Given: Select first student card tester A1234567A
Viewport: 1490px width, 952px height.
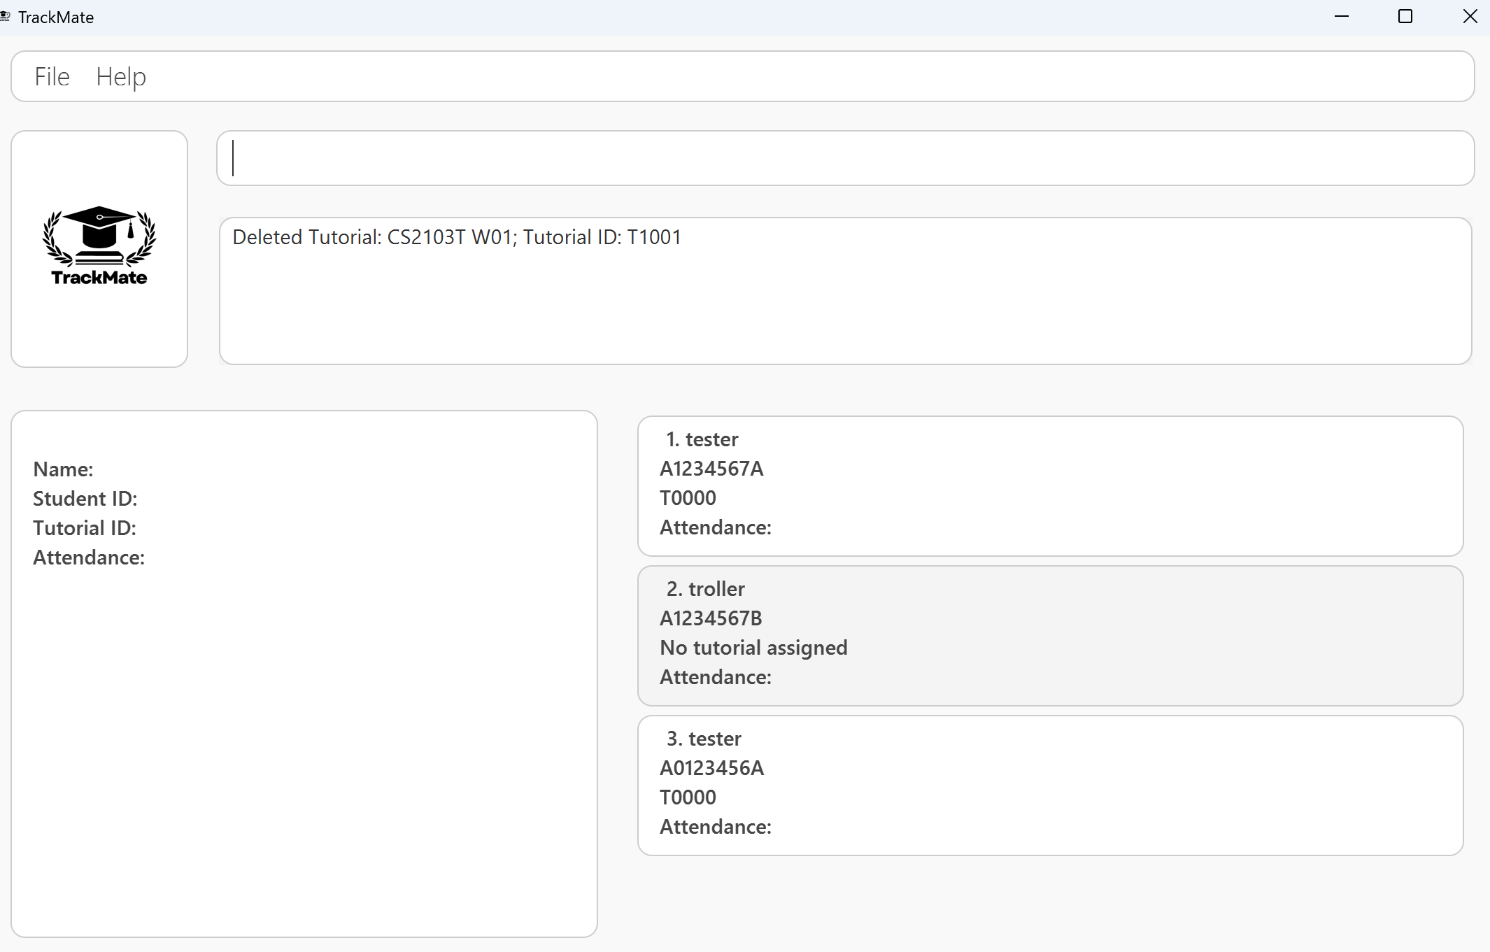Looking at the screenshot, I should pyautogui.click(x=1050, y=485).
